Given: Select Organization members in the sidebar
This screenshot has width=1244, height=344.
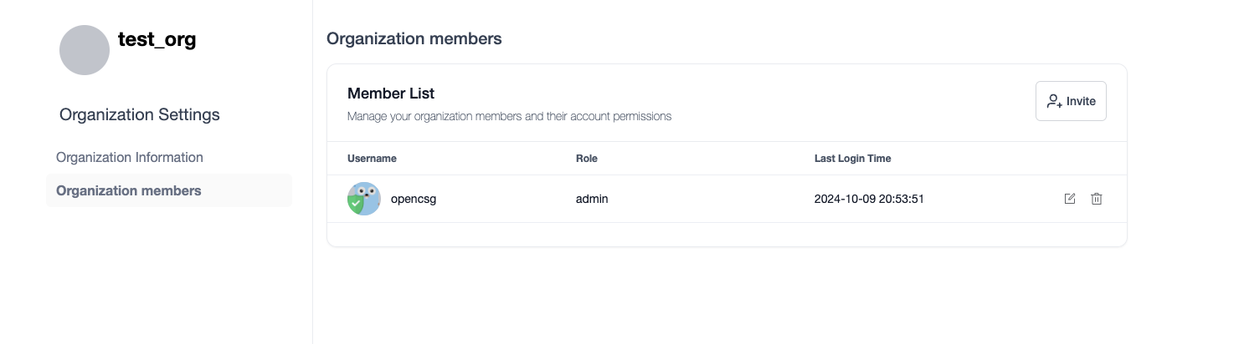Looking at the screenshot, I should tap(129, 190).
